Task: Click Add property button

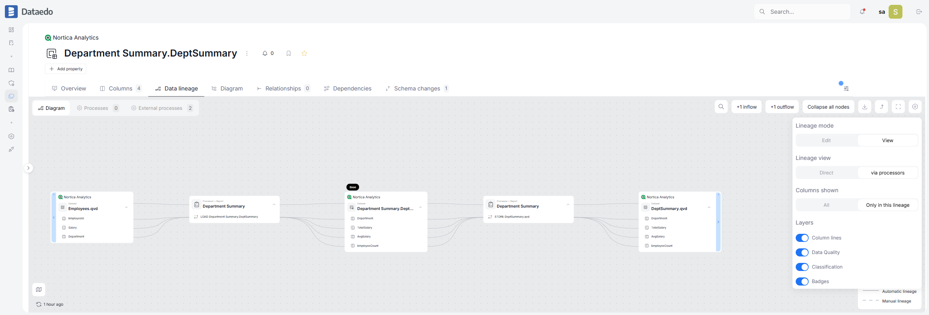Action: [66, 69]
